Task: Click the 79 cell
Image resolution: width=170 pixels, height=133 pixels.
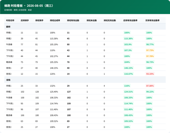Action: tap(36, 62)
